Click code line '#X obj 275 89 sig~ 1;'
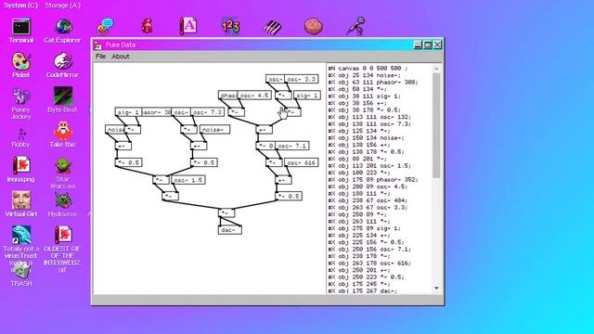The width and height of the screenshot is (594, 334). (364, 228)
